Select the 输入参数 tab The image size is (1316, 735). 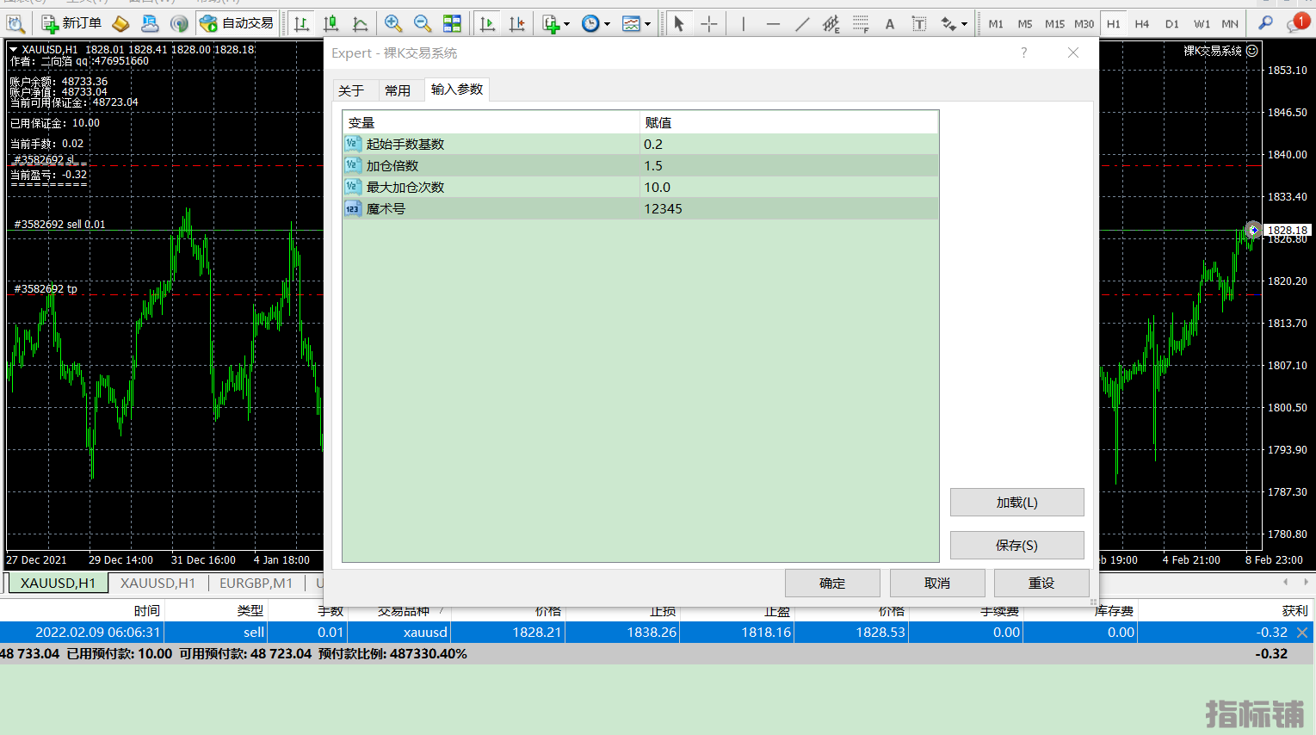(x=457, y=90)
